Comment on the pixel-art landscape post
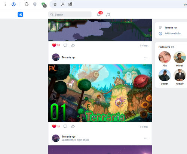 point(65,45)
